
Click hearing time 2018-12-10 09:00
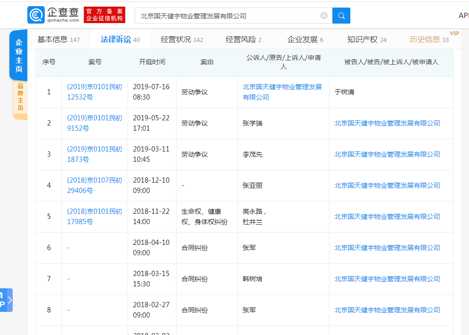tap(151, 185)
